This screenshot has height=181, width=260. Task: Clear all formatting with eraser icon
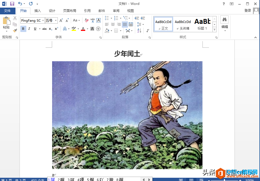87,20
